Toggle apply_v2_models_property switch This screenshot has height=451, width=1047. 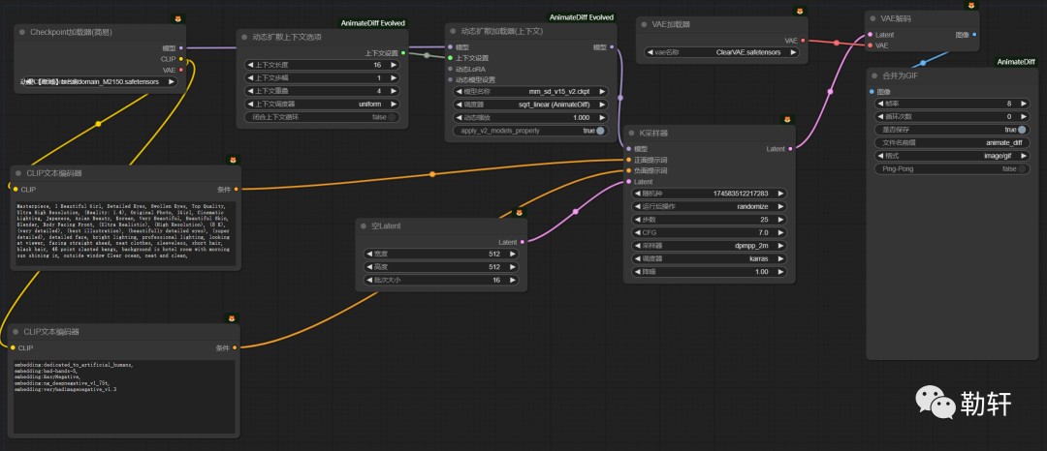coord(600,131)
